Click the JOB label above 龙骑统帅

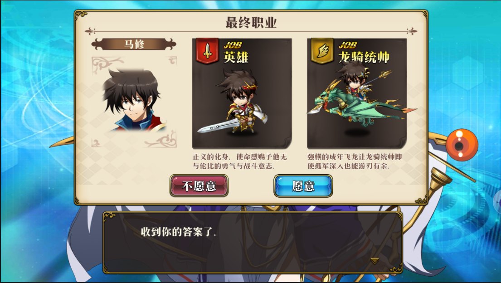(x=348, y=45)
